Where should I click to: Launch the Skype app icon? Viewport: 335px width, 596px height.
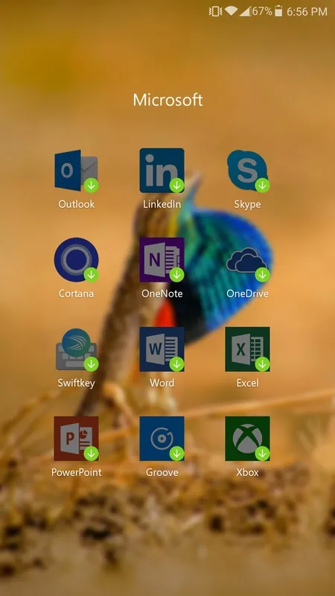coord(248,171)
